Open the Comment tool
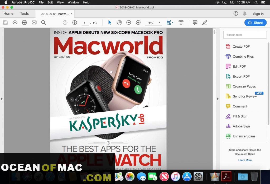Screen dimensions: 270x184 pos(236,106)
